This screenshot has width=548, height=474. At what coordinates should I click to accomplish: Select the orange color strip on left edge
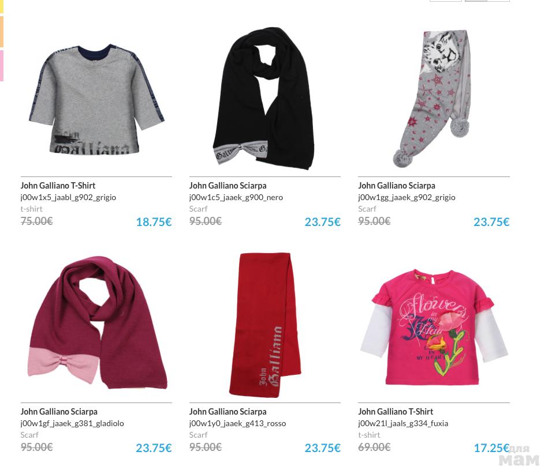pyautogui.click(x=1, y=31)
